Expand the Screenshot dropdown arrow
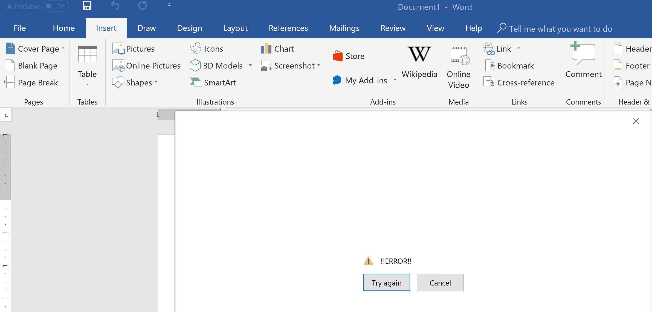Image resolution: width=652 pixels, height=312 pixels. 319,65
